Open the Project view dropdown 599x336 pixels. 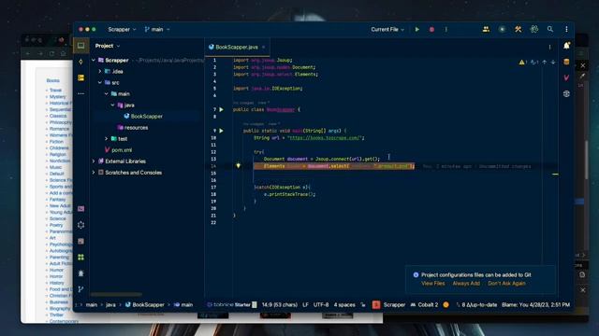coord(108,46)
